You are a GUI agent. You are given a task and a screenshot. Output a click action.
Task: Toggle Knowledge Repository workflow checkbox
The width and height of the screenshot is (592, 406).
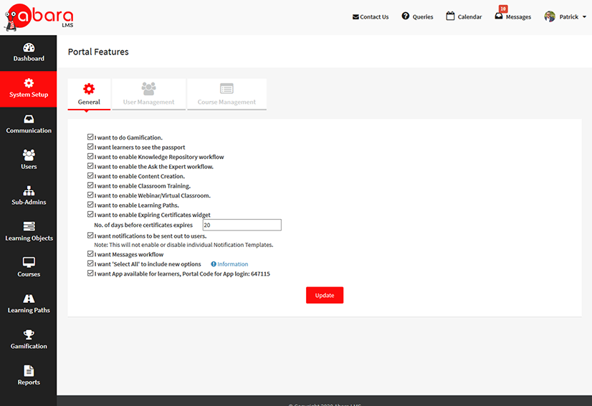point(90,156)
